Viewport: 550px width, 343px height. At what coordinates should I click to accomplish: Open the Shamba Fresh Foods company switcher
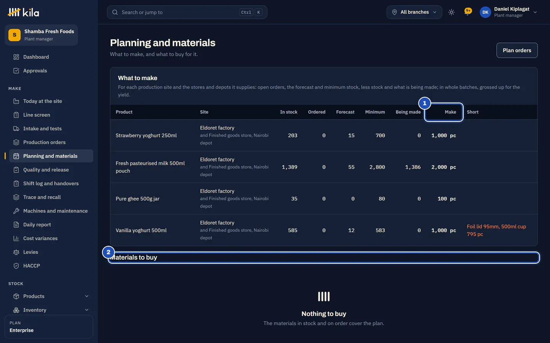pos(41,35)
